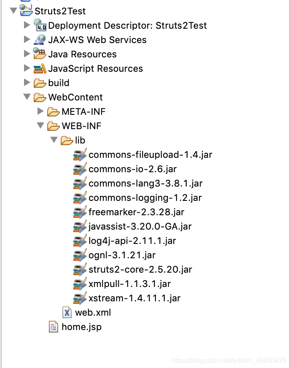
Task: Click the JavaScript Resources icon
Action: coord(39,68)
